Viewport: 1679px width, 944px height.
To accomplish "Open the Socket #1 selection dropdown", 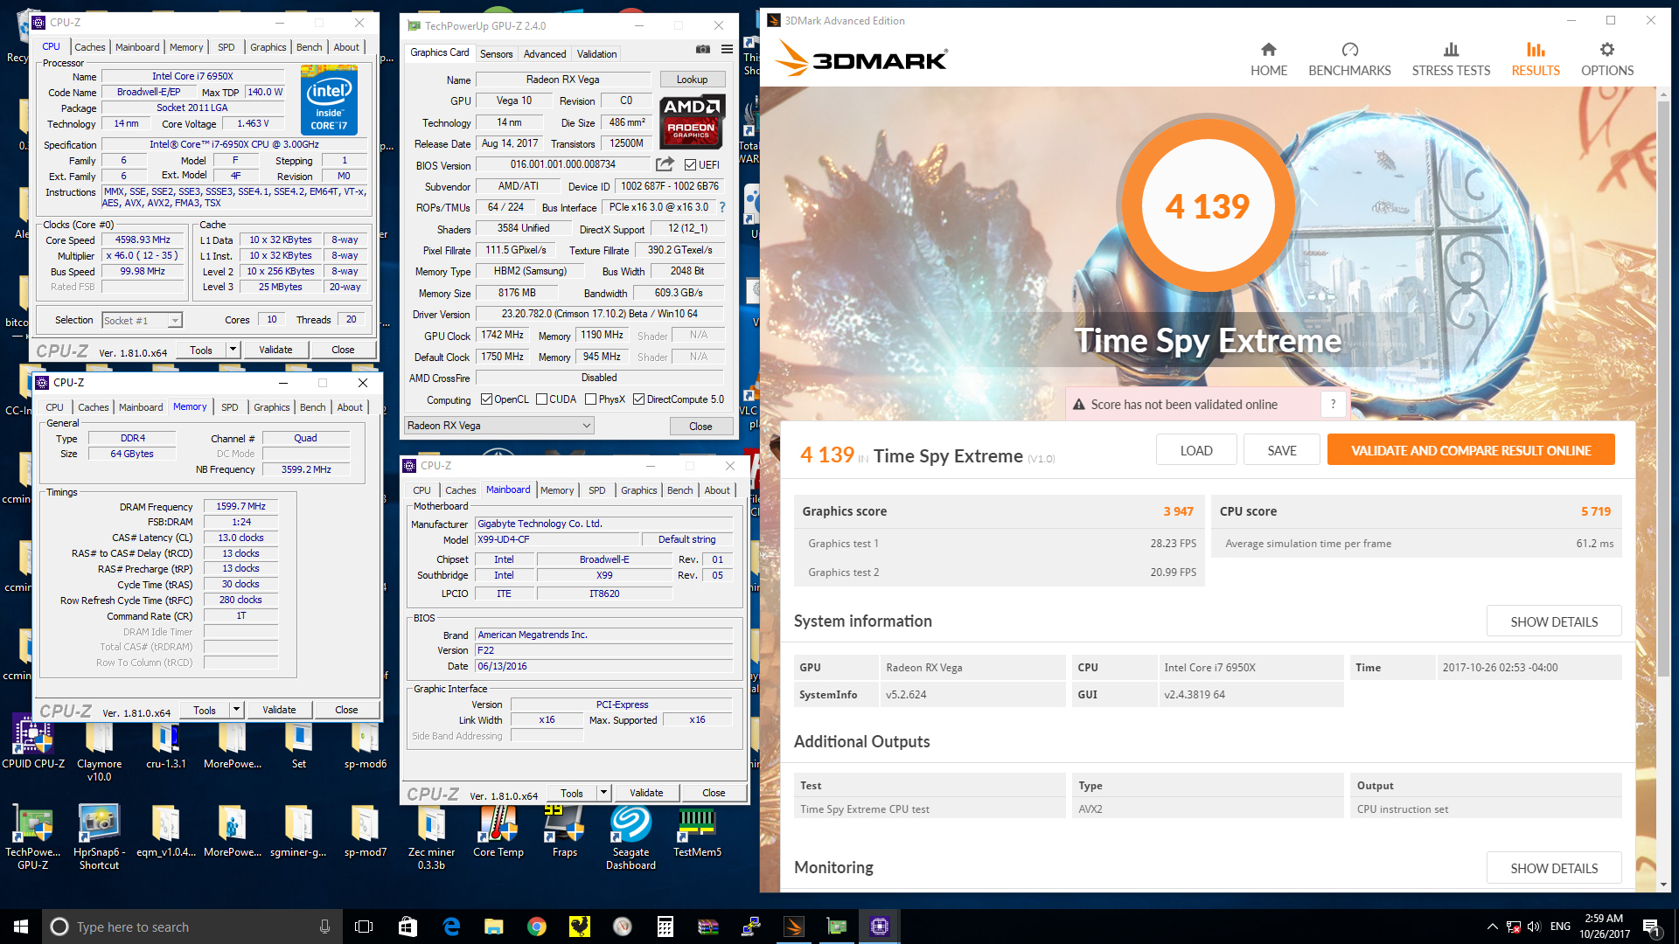I will tap(142, 321).
